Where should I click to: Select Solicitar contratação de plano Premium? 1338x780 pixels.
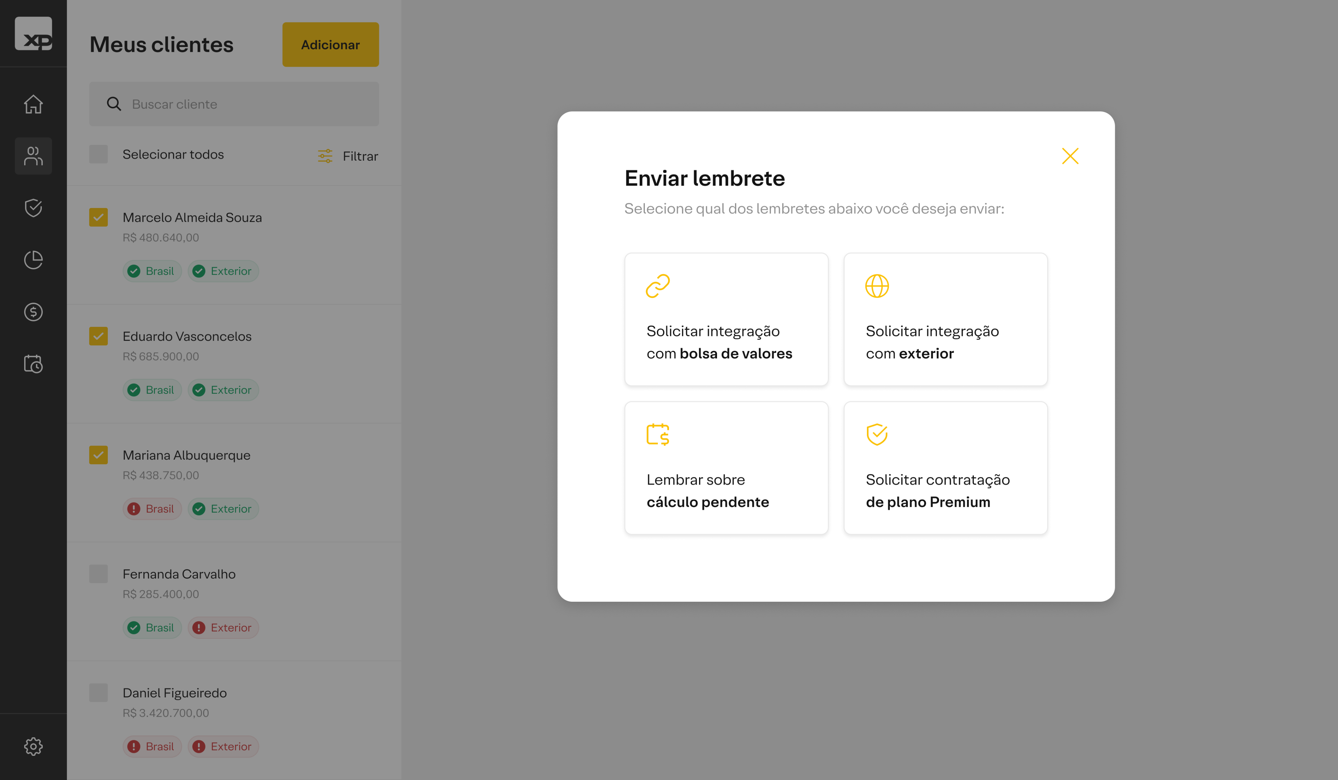click(946, 468)
